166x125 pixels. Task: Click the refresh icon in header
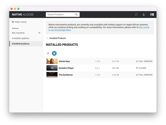click(136, 14)
